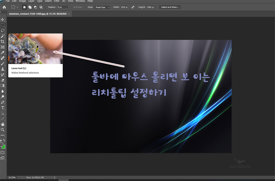Choose Subtract from selection mode
Screen dimensions: 275x181
click(35, 7)
